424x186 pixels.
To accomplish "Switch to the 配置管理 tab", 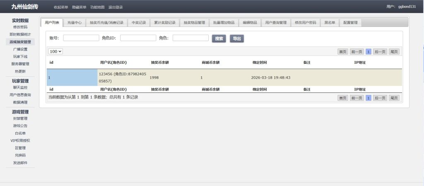I will (350, 23).
